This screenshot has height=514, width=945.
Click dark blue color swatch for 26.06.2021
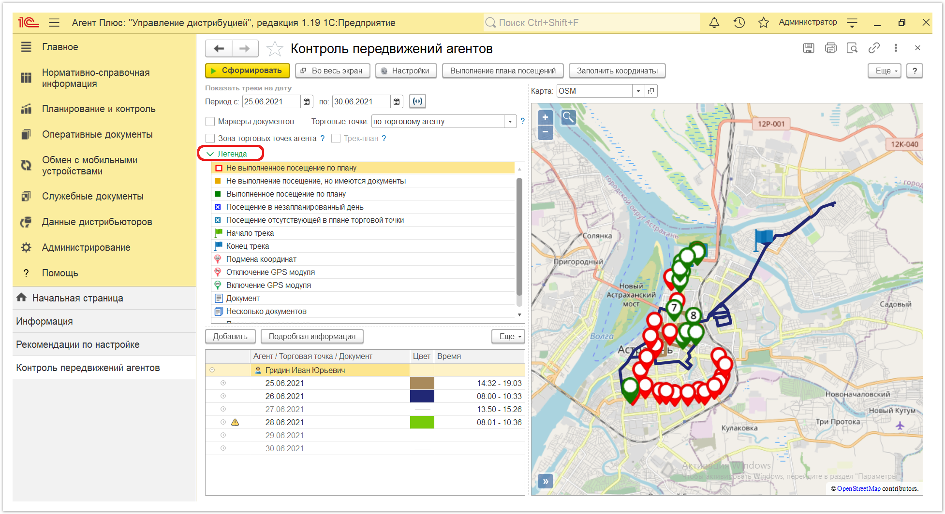(x=422, y=396)
